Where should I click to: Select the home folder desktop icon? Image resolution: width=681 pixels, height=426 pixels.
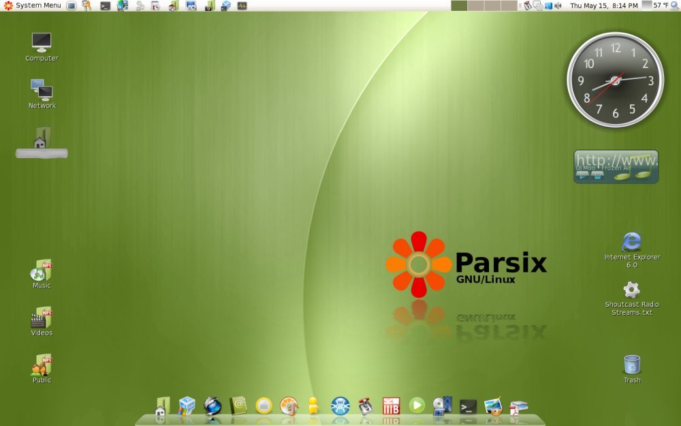pos(42,142)
